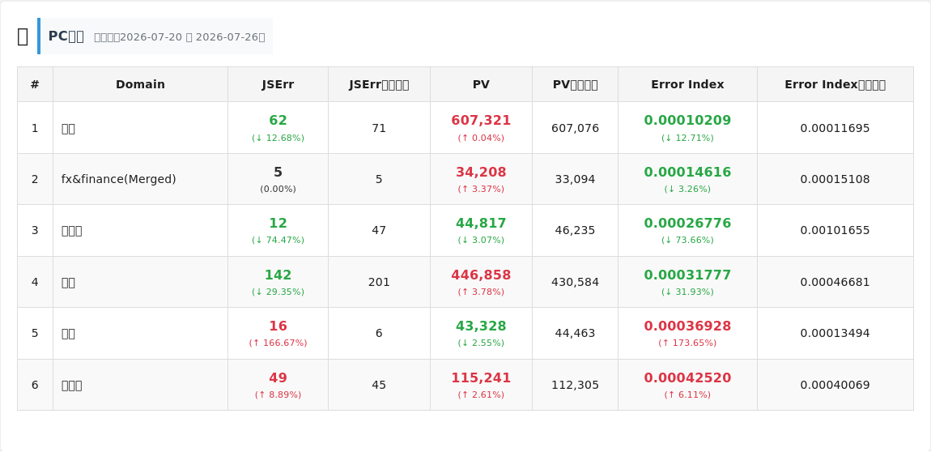
Task: Sort by the Domain column header
Action: pyautogui.click(x=140, y=84)
